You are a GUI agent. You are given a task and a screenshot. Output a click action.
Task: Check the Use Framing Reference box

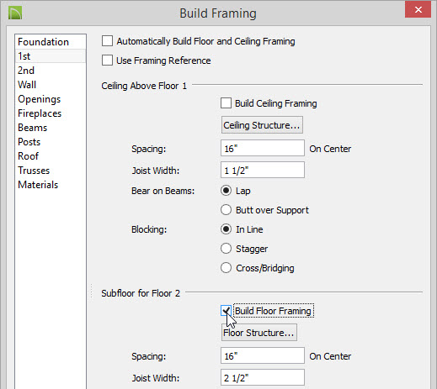click(107, 60)
